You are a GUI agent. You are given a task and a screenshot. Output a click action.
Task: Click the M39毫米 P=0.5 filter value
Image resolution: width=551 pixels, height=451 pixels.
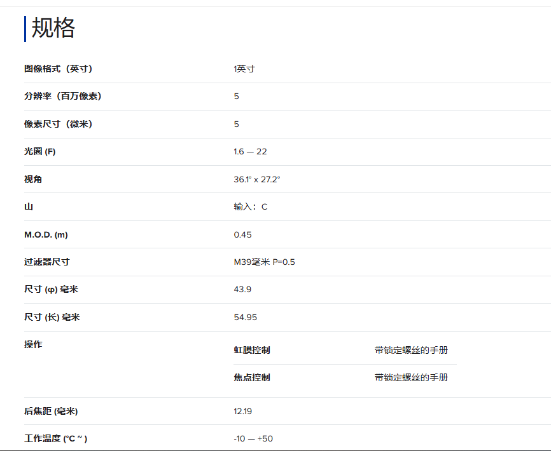click(264, 262)
